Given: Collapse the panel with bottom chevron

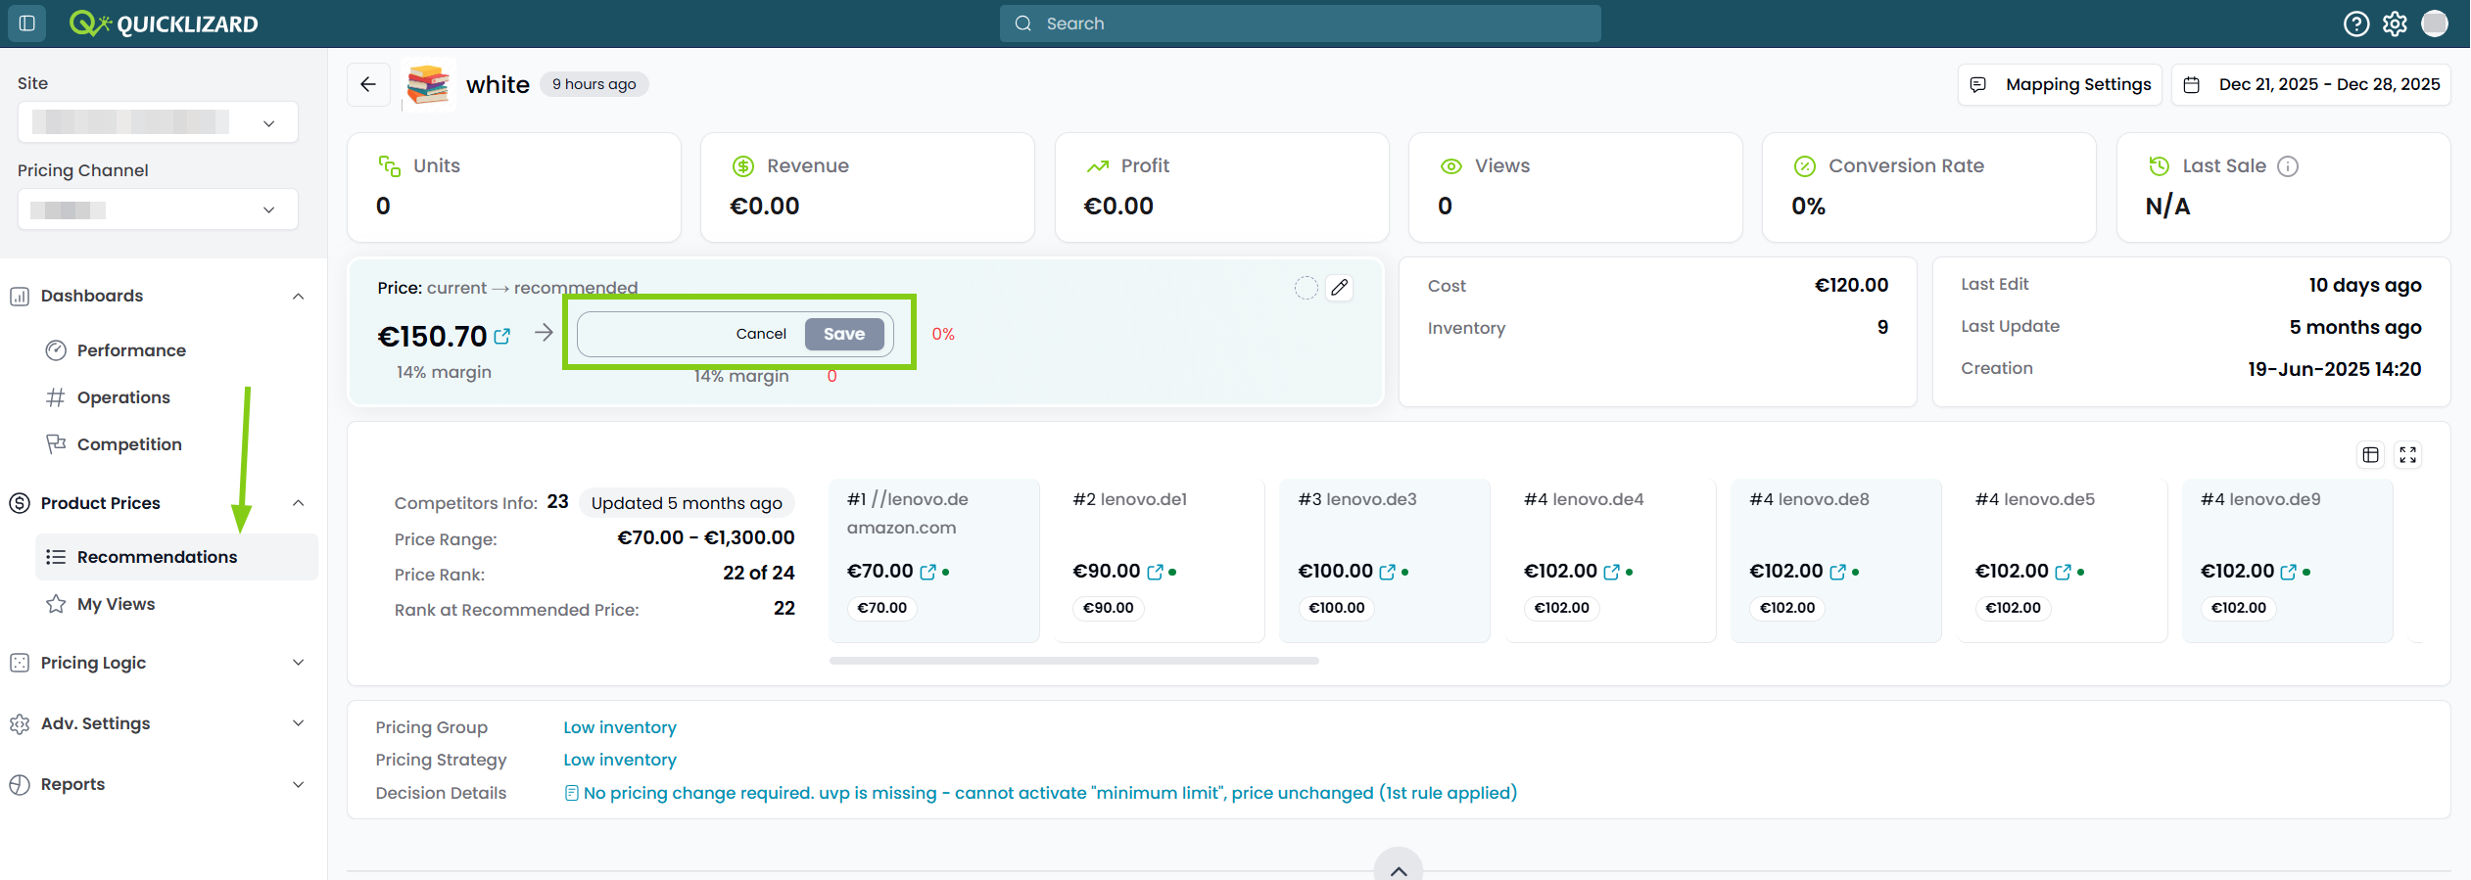Looking at the screenshot, I should (1398, 868).
